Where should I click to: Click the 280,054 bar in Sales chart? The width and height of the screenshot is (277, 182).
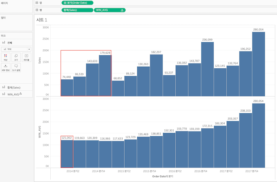pyautogui.click(x=258, y=64)
